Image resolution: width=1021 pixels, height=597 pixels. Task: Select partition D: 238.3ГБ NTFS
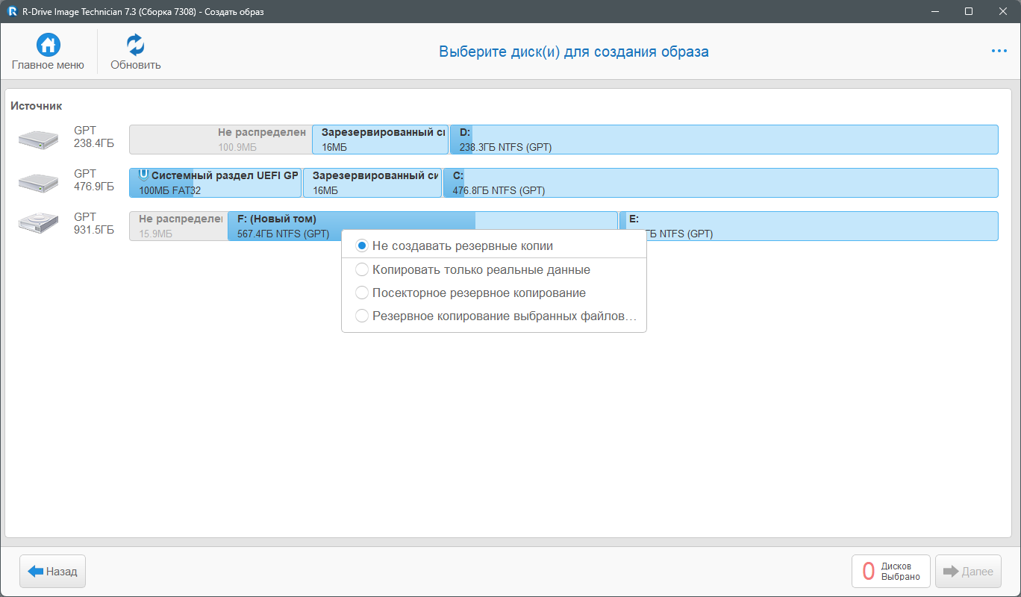click(724, 140)
